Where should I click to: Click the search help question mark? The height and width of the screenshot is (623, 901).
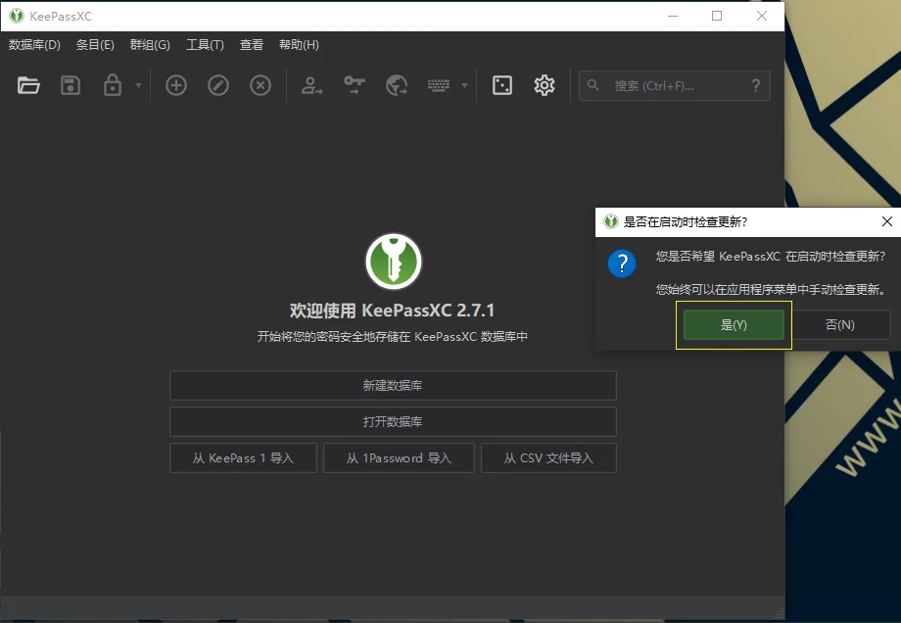click(756, 85)
